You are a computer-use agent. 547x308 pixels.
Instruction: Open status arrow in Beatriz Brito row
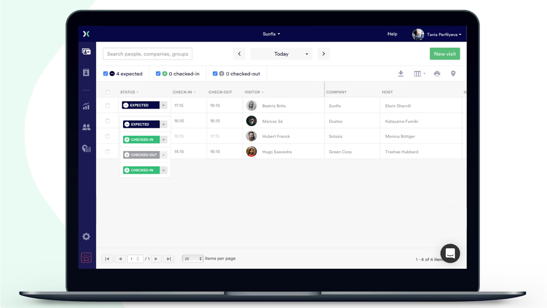[163, 105]
